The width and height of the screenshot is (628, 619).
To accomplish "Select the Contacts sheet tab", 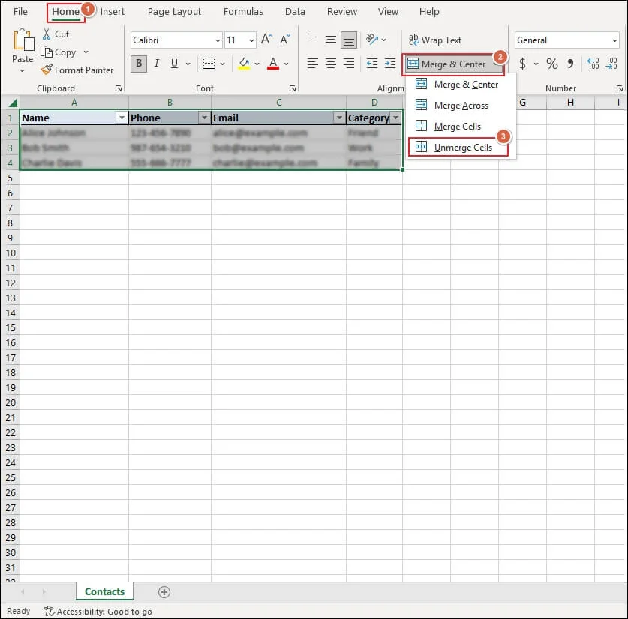I will coord(104,591).
